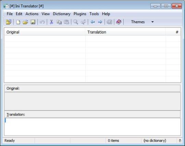Click the 'Translation:' label bar
The width and height of the screenshot is (185, 146).
click(92, 114)
